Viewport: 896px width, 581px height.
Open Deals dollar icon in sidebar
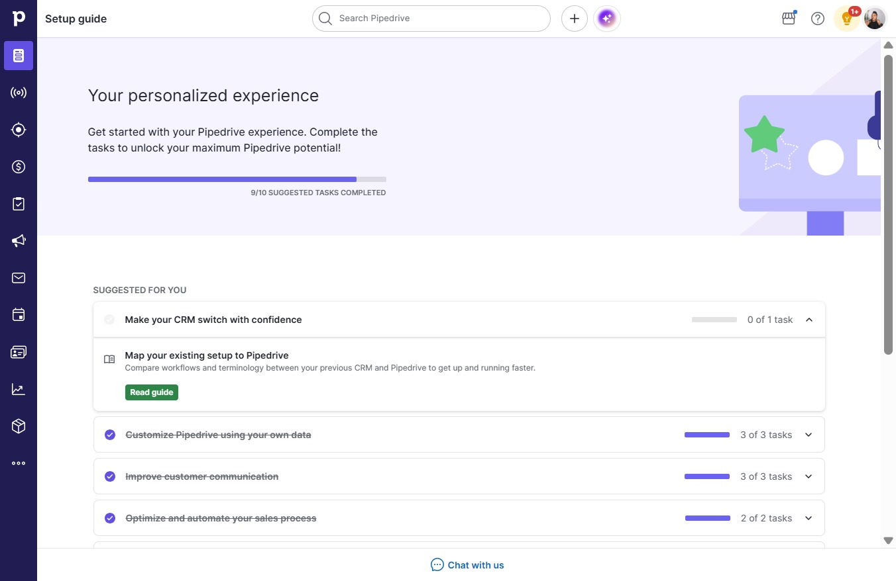click(x=19, y=167)
